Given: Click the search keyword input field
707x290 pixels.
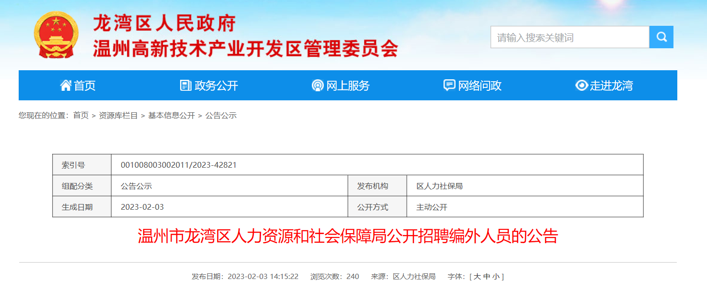Looking at the screenshot, I should [570, 37].
